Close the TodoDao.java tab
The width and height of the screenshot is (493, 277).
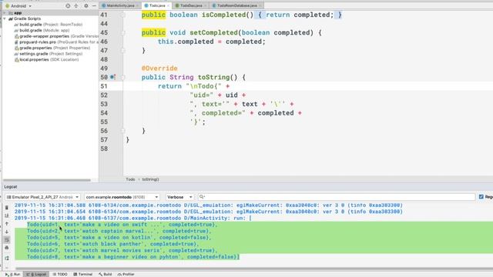206,5
